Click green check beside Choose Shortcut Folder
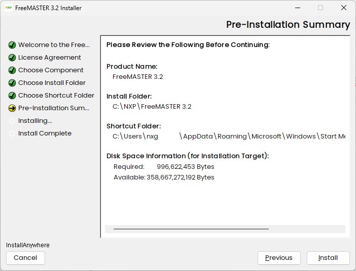356x271 pixels. [x=12, y=96]
